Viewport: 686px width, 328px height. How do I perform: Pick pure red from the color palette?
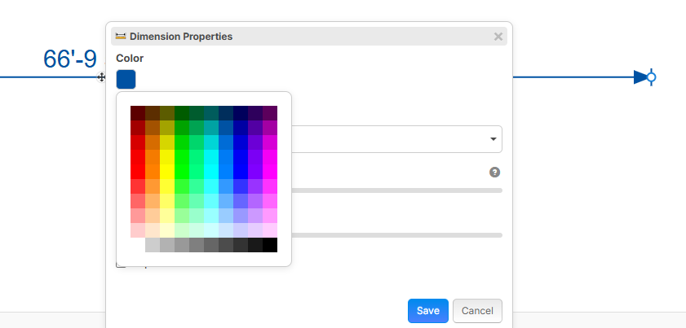click(138, 172)
